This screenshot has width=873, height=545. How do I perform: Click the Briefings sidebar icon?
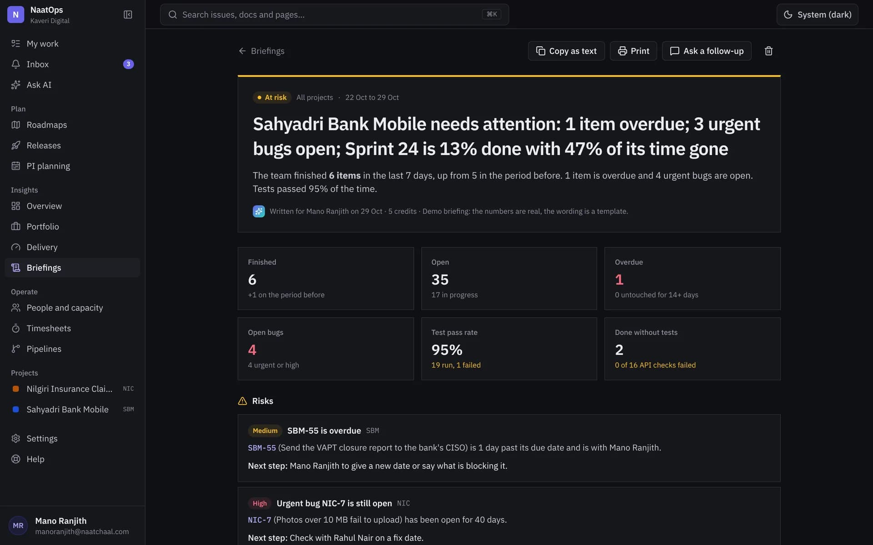pos(16,268)
